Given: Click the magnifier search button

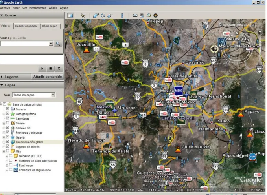Looking at the screenshot, I should click(x=58, y=44).
